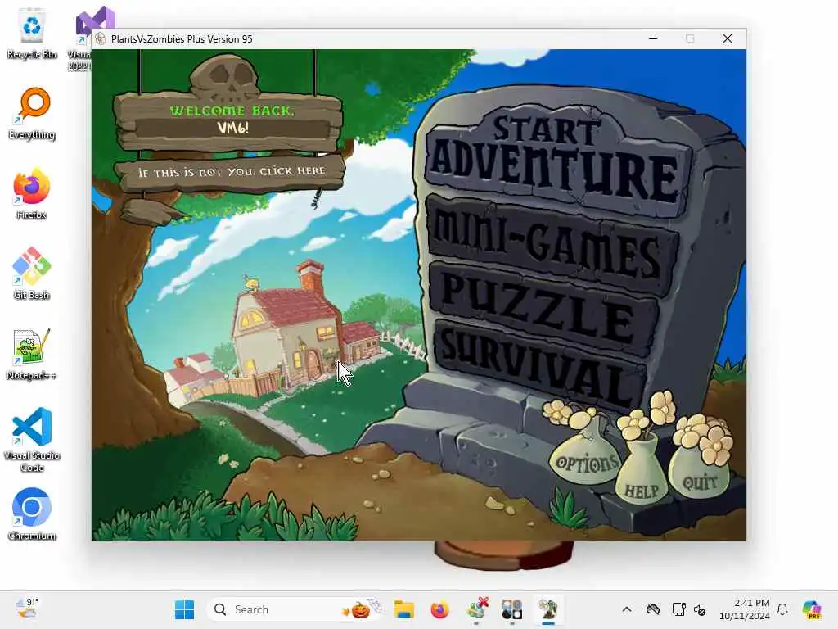
Task: Open the Survival mode
Action: pos(540,366)
